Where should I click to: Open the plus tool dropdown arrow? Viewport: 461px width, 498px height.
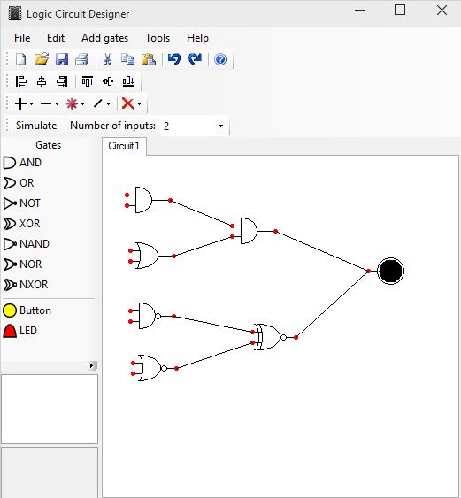coord(32,103)
